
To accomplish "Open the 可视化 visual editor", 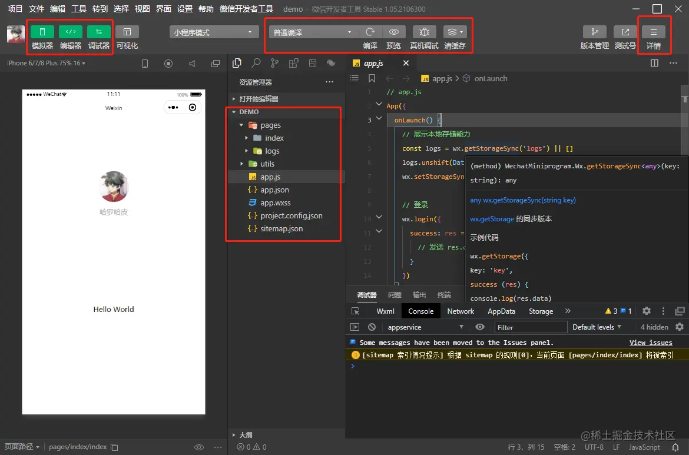I will tap(127, 32).
